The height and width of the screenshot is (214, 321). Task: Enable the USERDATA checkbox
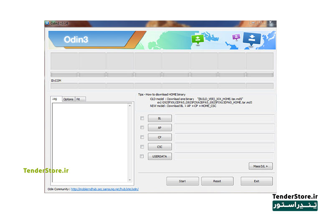[x=142, y=156]
